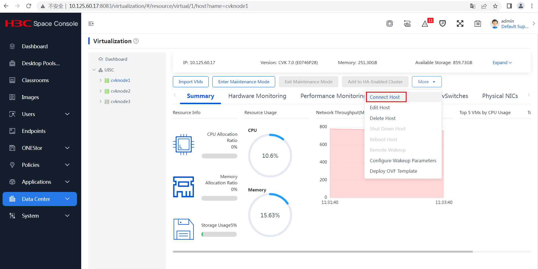Click the browser address bar URL
The height and width of the screenshot is (269, 538).
click(158, 6)
